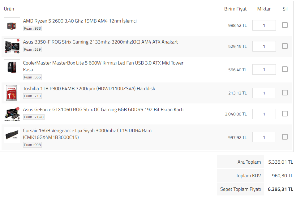The width and height of the screenshot is (296, 197).
Task: Click the Asus B350-F motherboard thumbnail image
Action: [x=12, y=46]
